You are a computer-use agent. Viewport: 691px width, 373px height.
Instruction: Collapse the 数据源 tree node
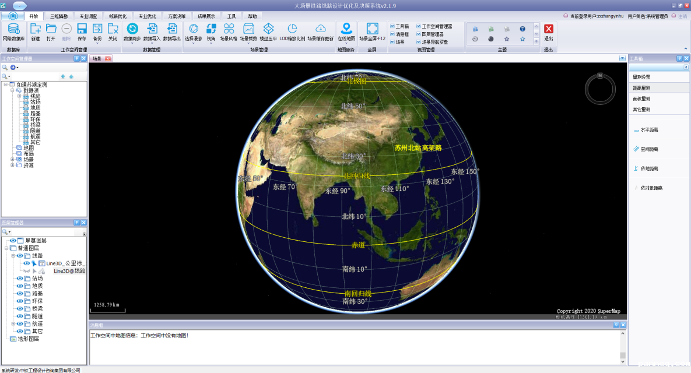(x=12, y=90)
